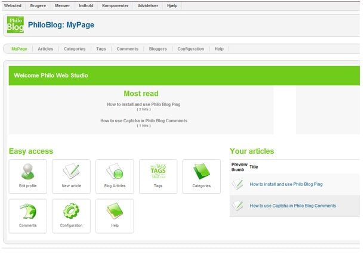Open 'How to install and use Philo Blog Ping' in Your articles
Screen dimensions: 364x276
(286, 184)
